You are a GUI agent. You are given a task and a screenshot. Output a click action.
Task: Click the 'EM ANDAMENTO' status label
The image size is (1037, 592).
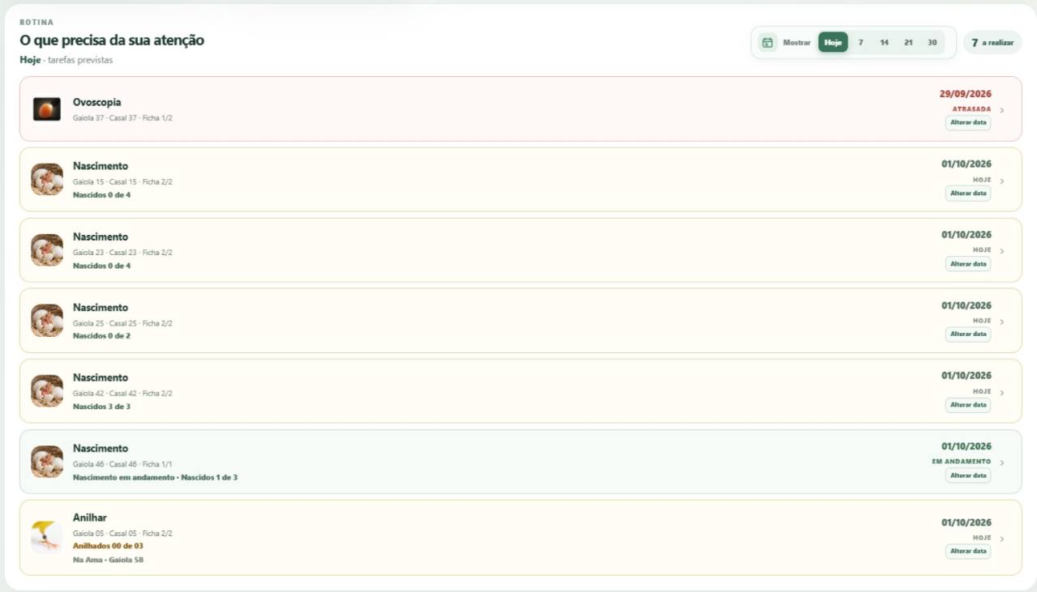click(x=962, y=462)
